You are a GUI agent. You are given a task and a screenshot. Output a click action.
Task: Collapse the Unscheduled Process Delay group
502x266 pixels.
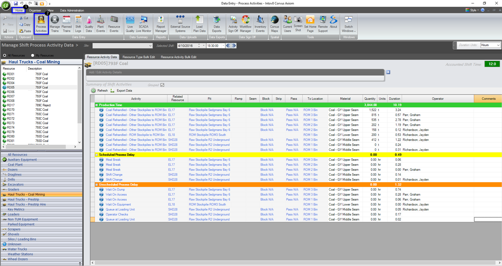tap(97, 185)
